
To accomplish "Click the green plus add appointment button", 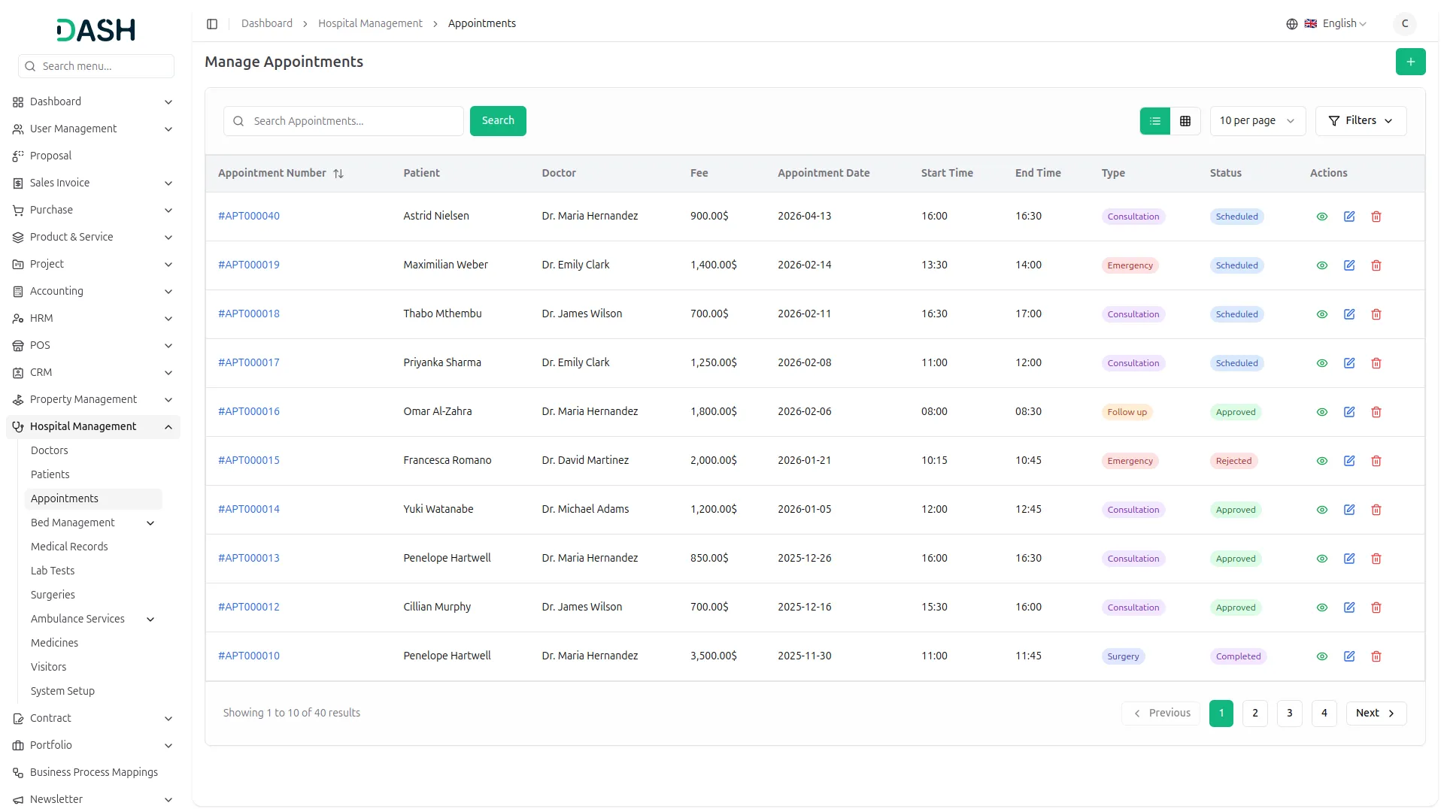I will coord(1410,62).
